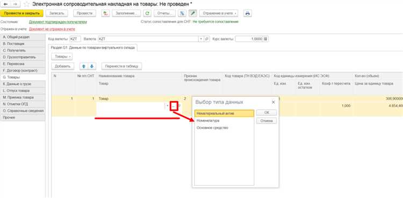Click the Код валюты input field
403x198 pixels.
pyautogui.click(x=75, y=39)
